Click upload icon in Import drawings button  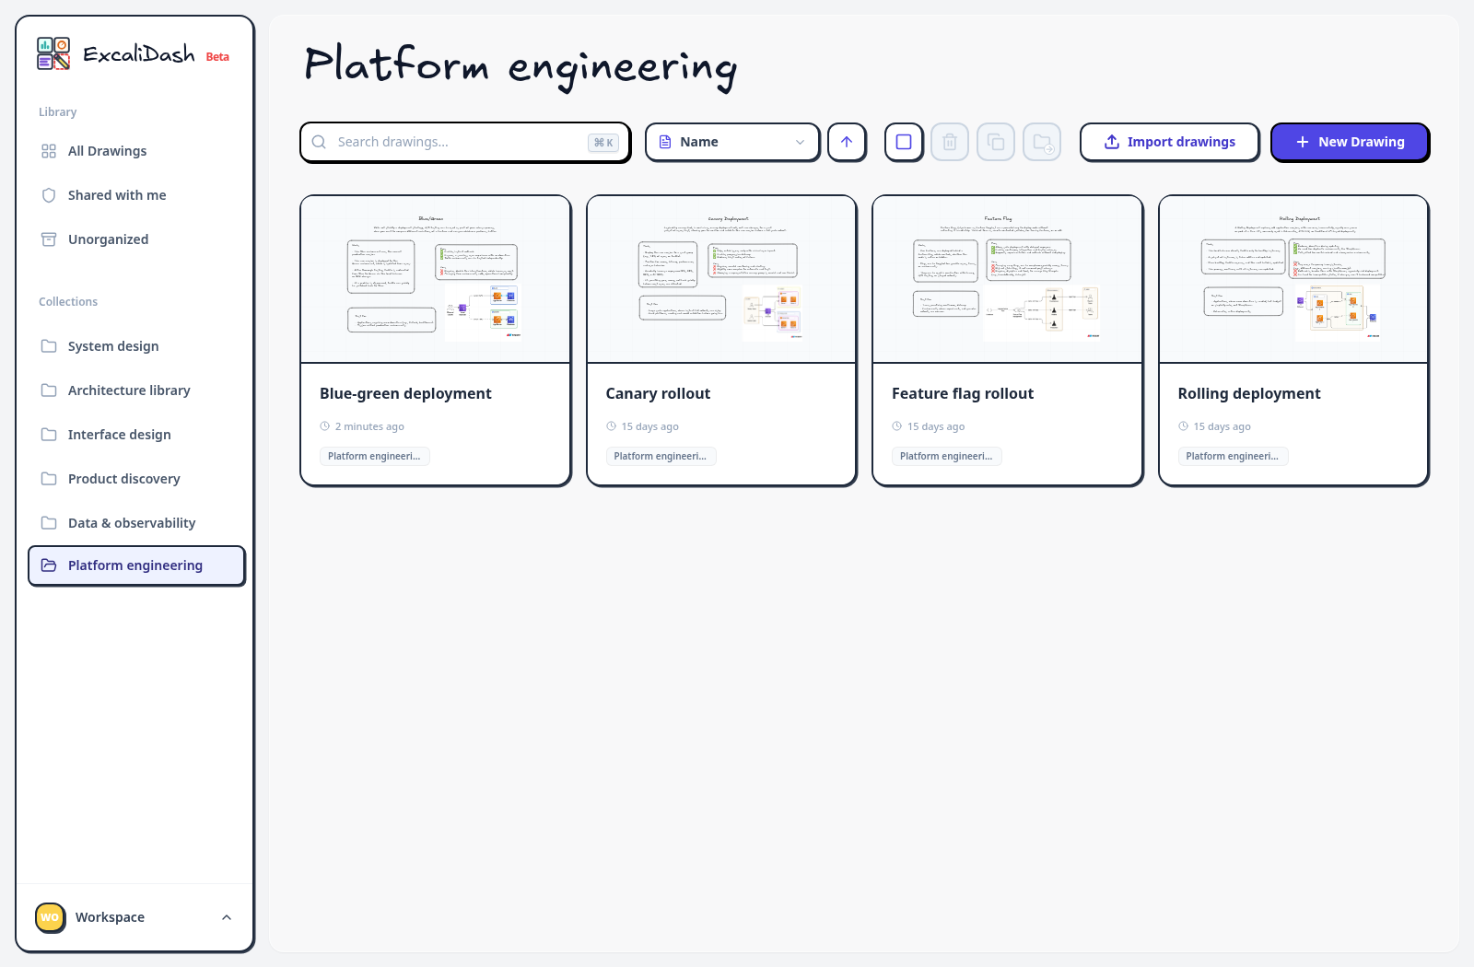coord(1112,142)
